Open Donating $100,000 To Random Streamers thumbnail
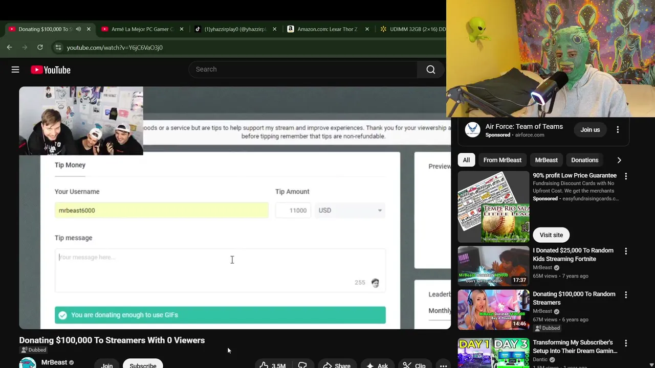Screen dimensions: 655x368 [493, 310]
